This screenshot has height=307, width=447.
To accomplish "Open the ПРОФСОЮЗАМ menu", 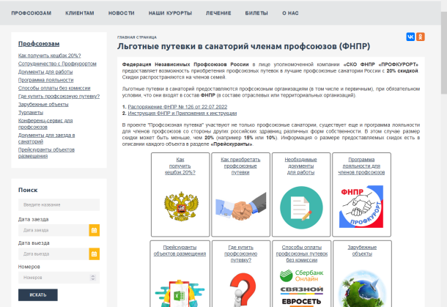I will coord(32,13).
